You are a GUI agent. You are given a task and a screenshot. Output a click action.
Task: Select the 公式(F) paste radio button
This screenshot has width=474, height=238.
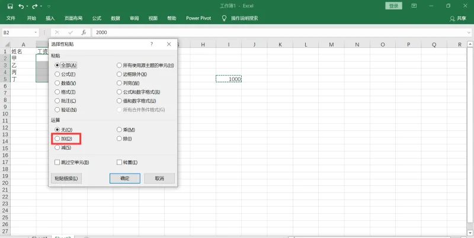pos(57,74)
